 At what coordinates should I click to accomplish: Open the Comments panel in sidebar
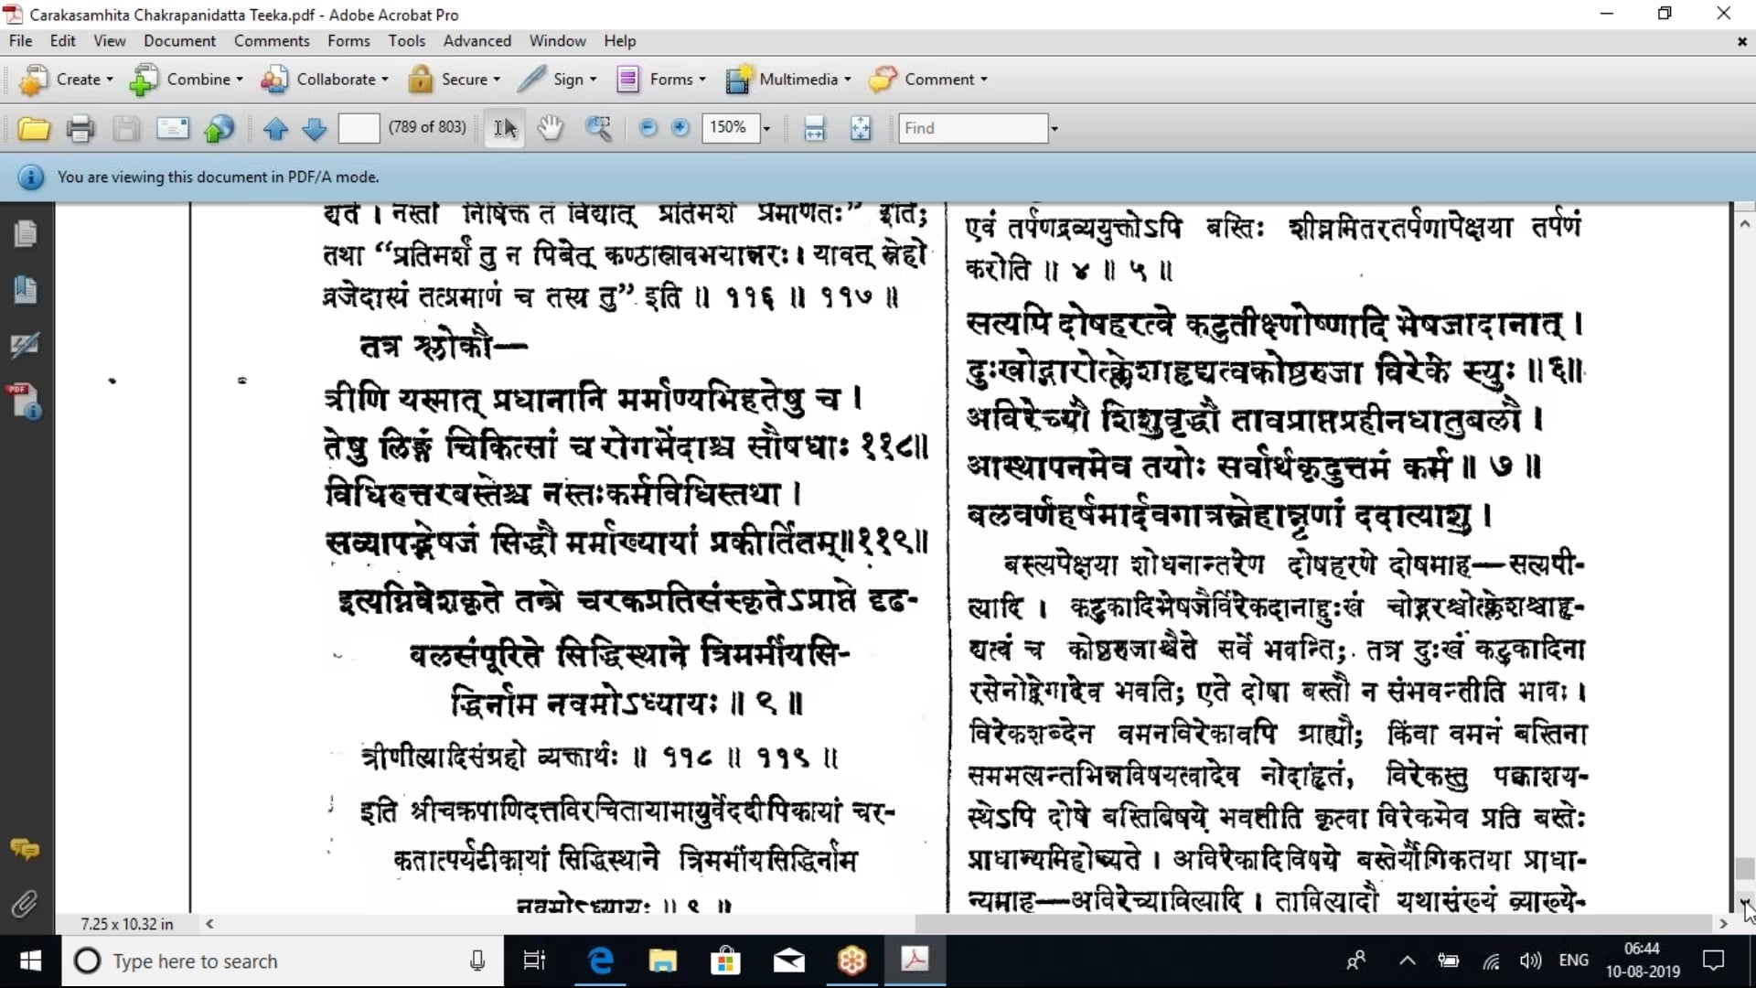(x=25, y=850)
